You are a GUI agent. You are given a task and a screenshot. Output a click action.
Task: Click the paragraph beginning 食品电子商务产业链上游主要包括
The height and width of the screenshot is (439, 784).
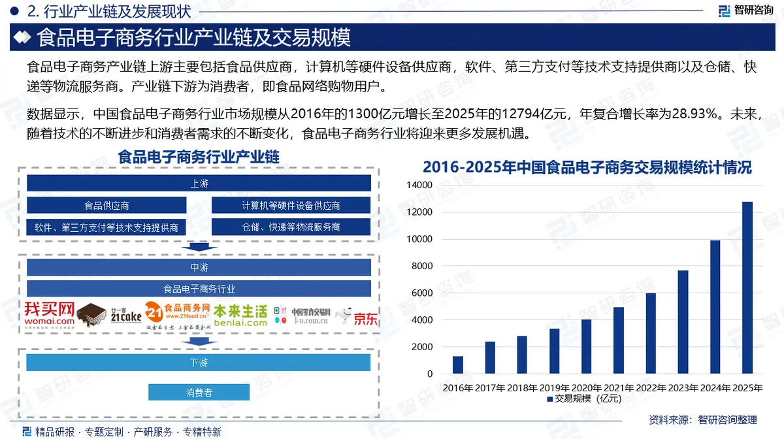pyautogui.click(x=392, y=76)
